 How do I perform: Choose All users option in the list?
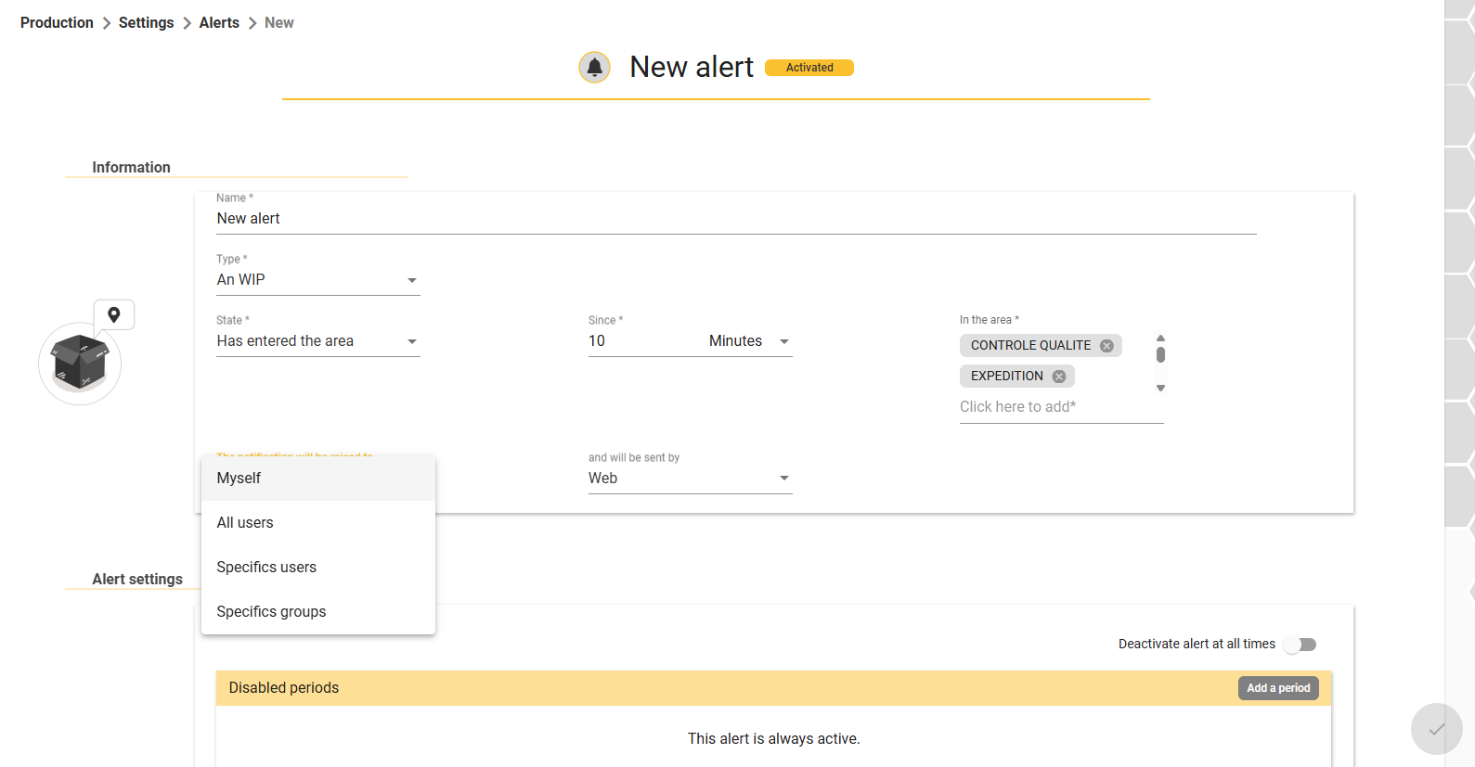[318, 523]
